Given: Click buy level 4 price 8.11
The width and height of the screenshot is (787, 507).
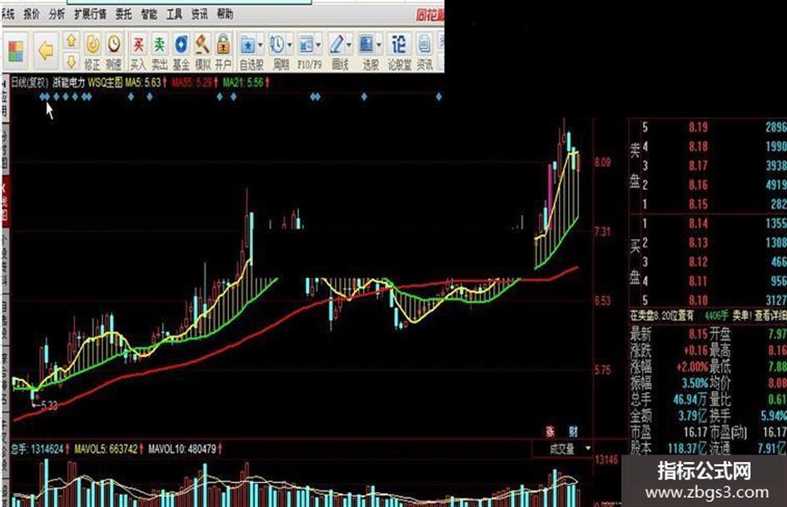Looking at the screenshot, I should (698, 281).
